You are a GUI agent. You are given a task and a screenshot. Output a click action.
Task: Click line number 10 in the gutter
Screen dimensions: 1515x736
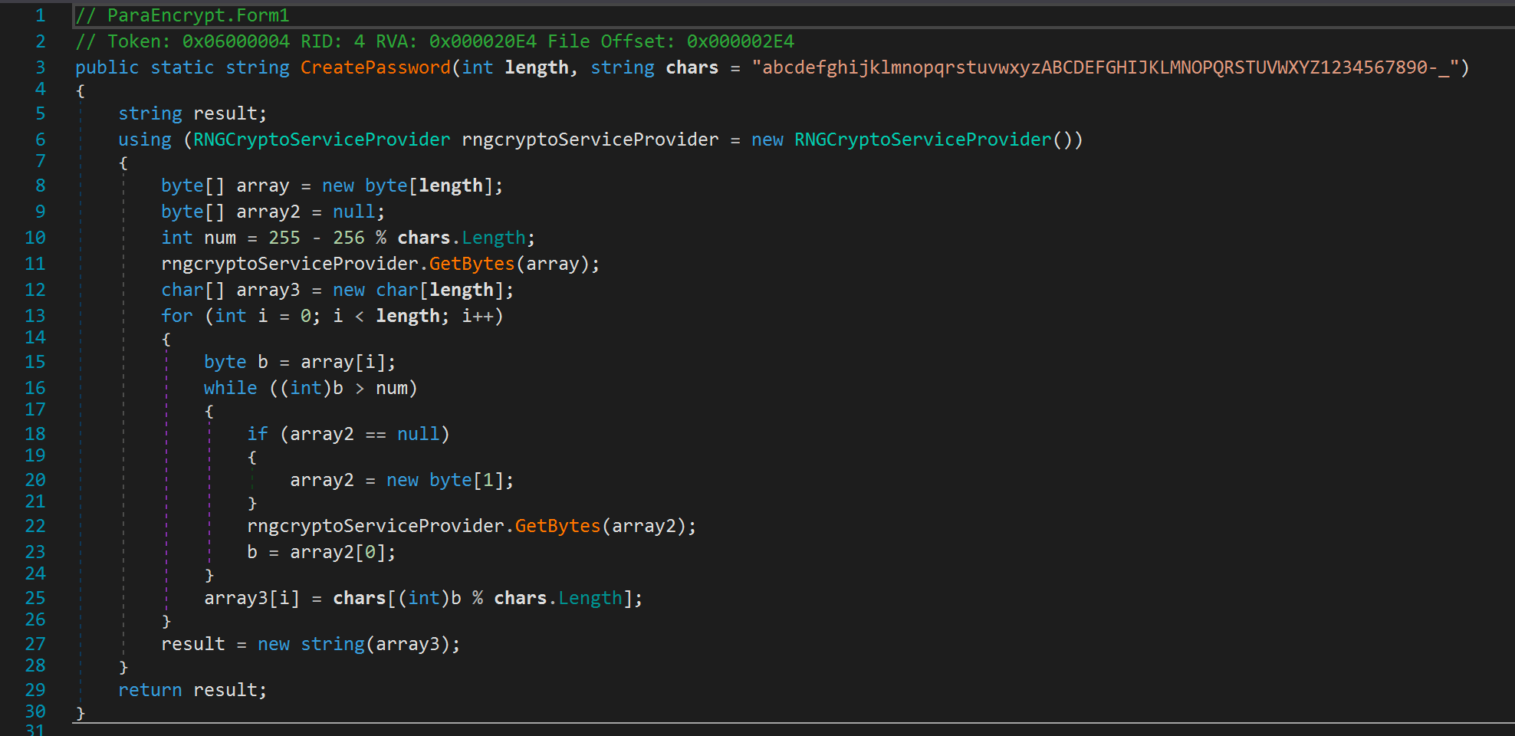[35, 238]
